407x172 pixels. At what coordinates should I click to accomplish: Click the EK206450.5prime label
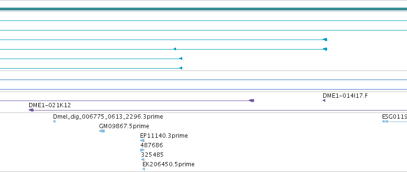[168, 164]
